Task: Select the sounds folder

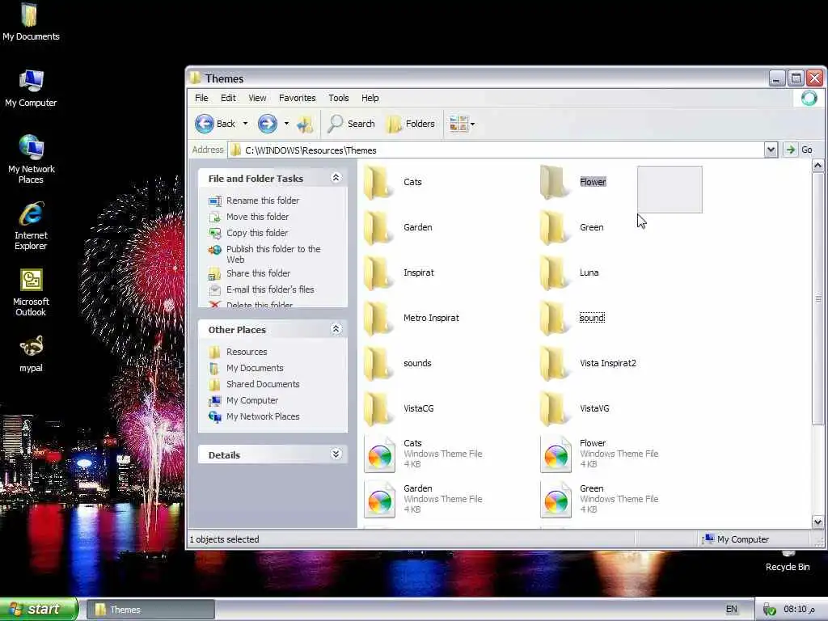Action: point(398,364)
